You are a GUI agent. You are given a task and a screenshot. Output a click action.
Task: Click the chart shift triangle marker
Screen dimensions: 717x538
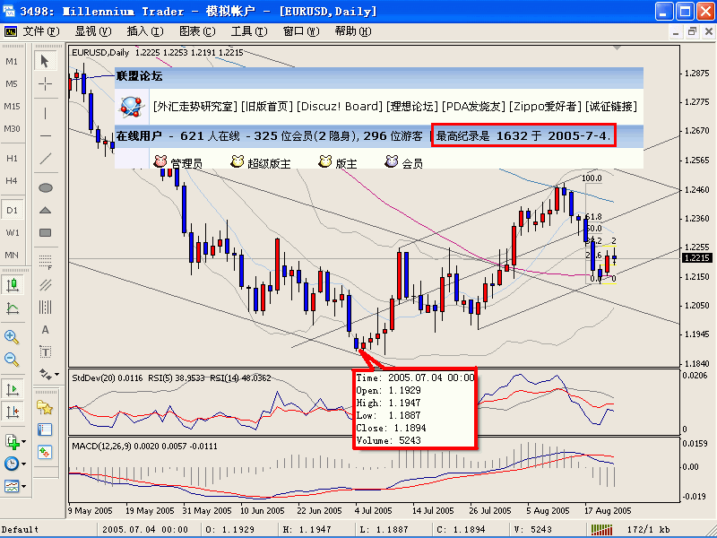[x=617, y=48]
